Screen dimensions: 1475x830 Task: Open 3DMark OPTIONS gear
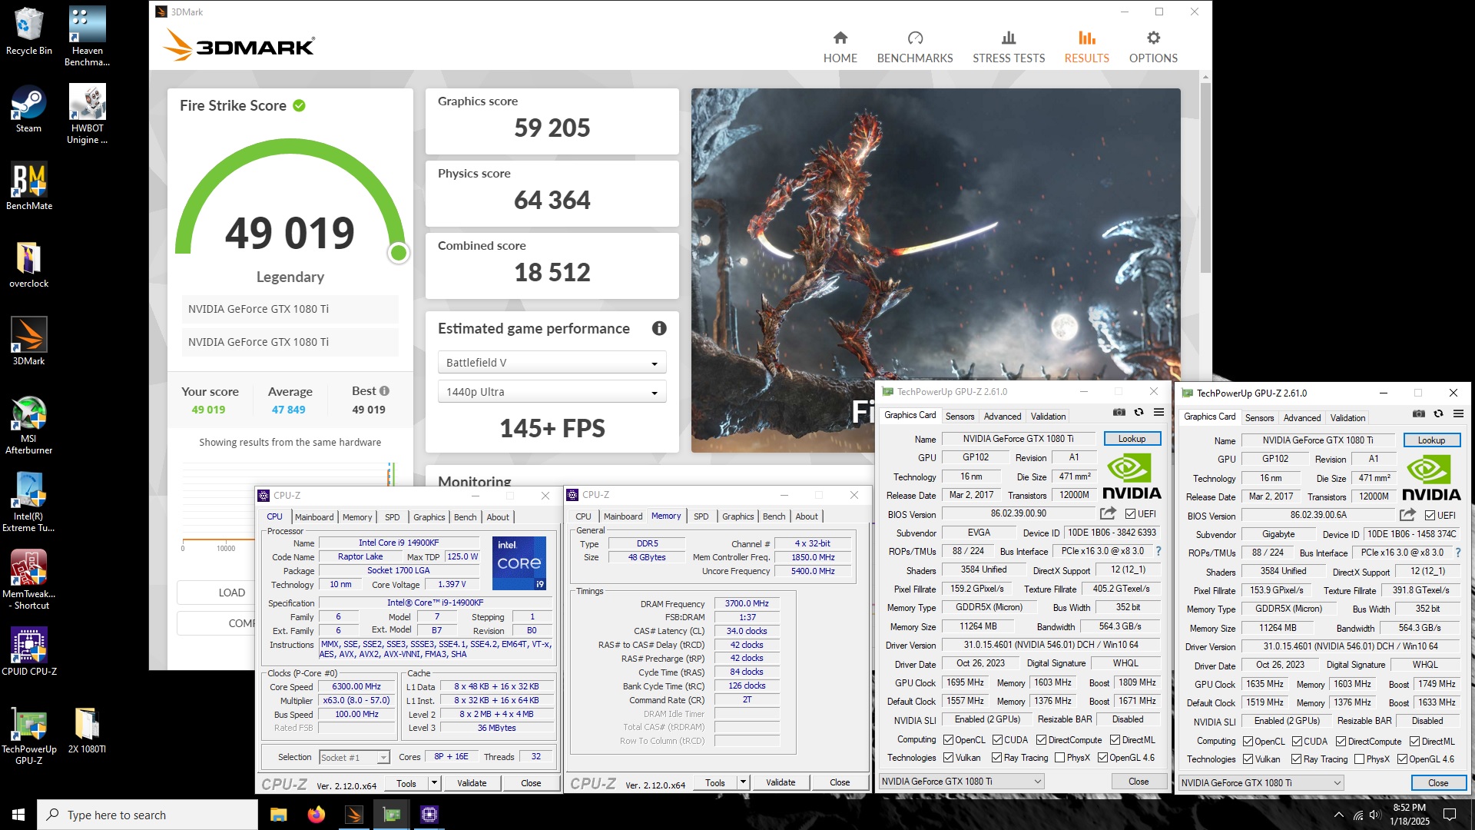(x=1152, y=48)
